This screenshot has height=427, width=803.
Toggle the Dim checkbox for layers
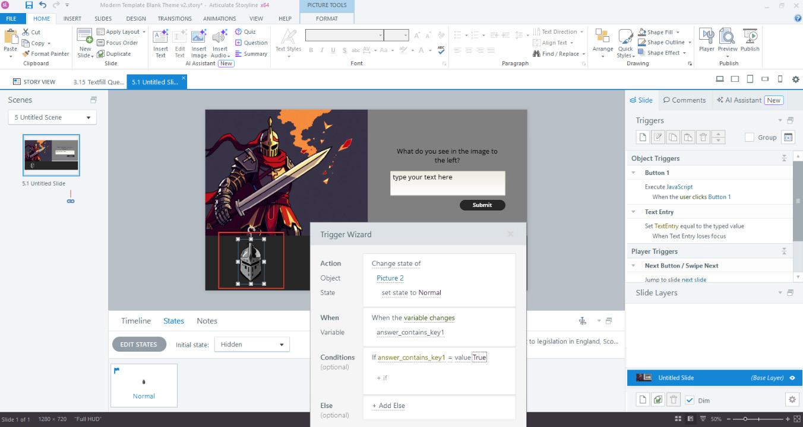pos(690,400)
